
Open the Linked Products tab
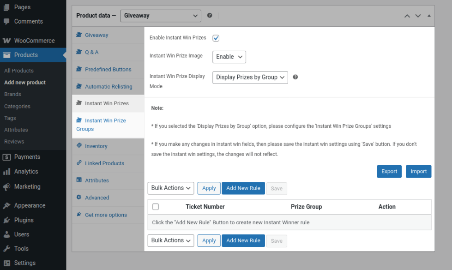click(104, 163)
